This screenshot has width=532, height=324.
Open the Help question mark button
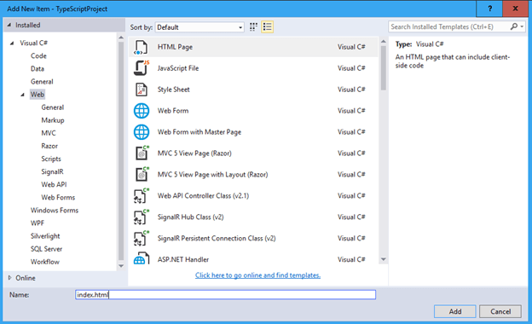click(489, 9)
